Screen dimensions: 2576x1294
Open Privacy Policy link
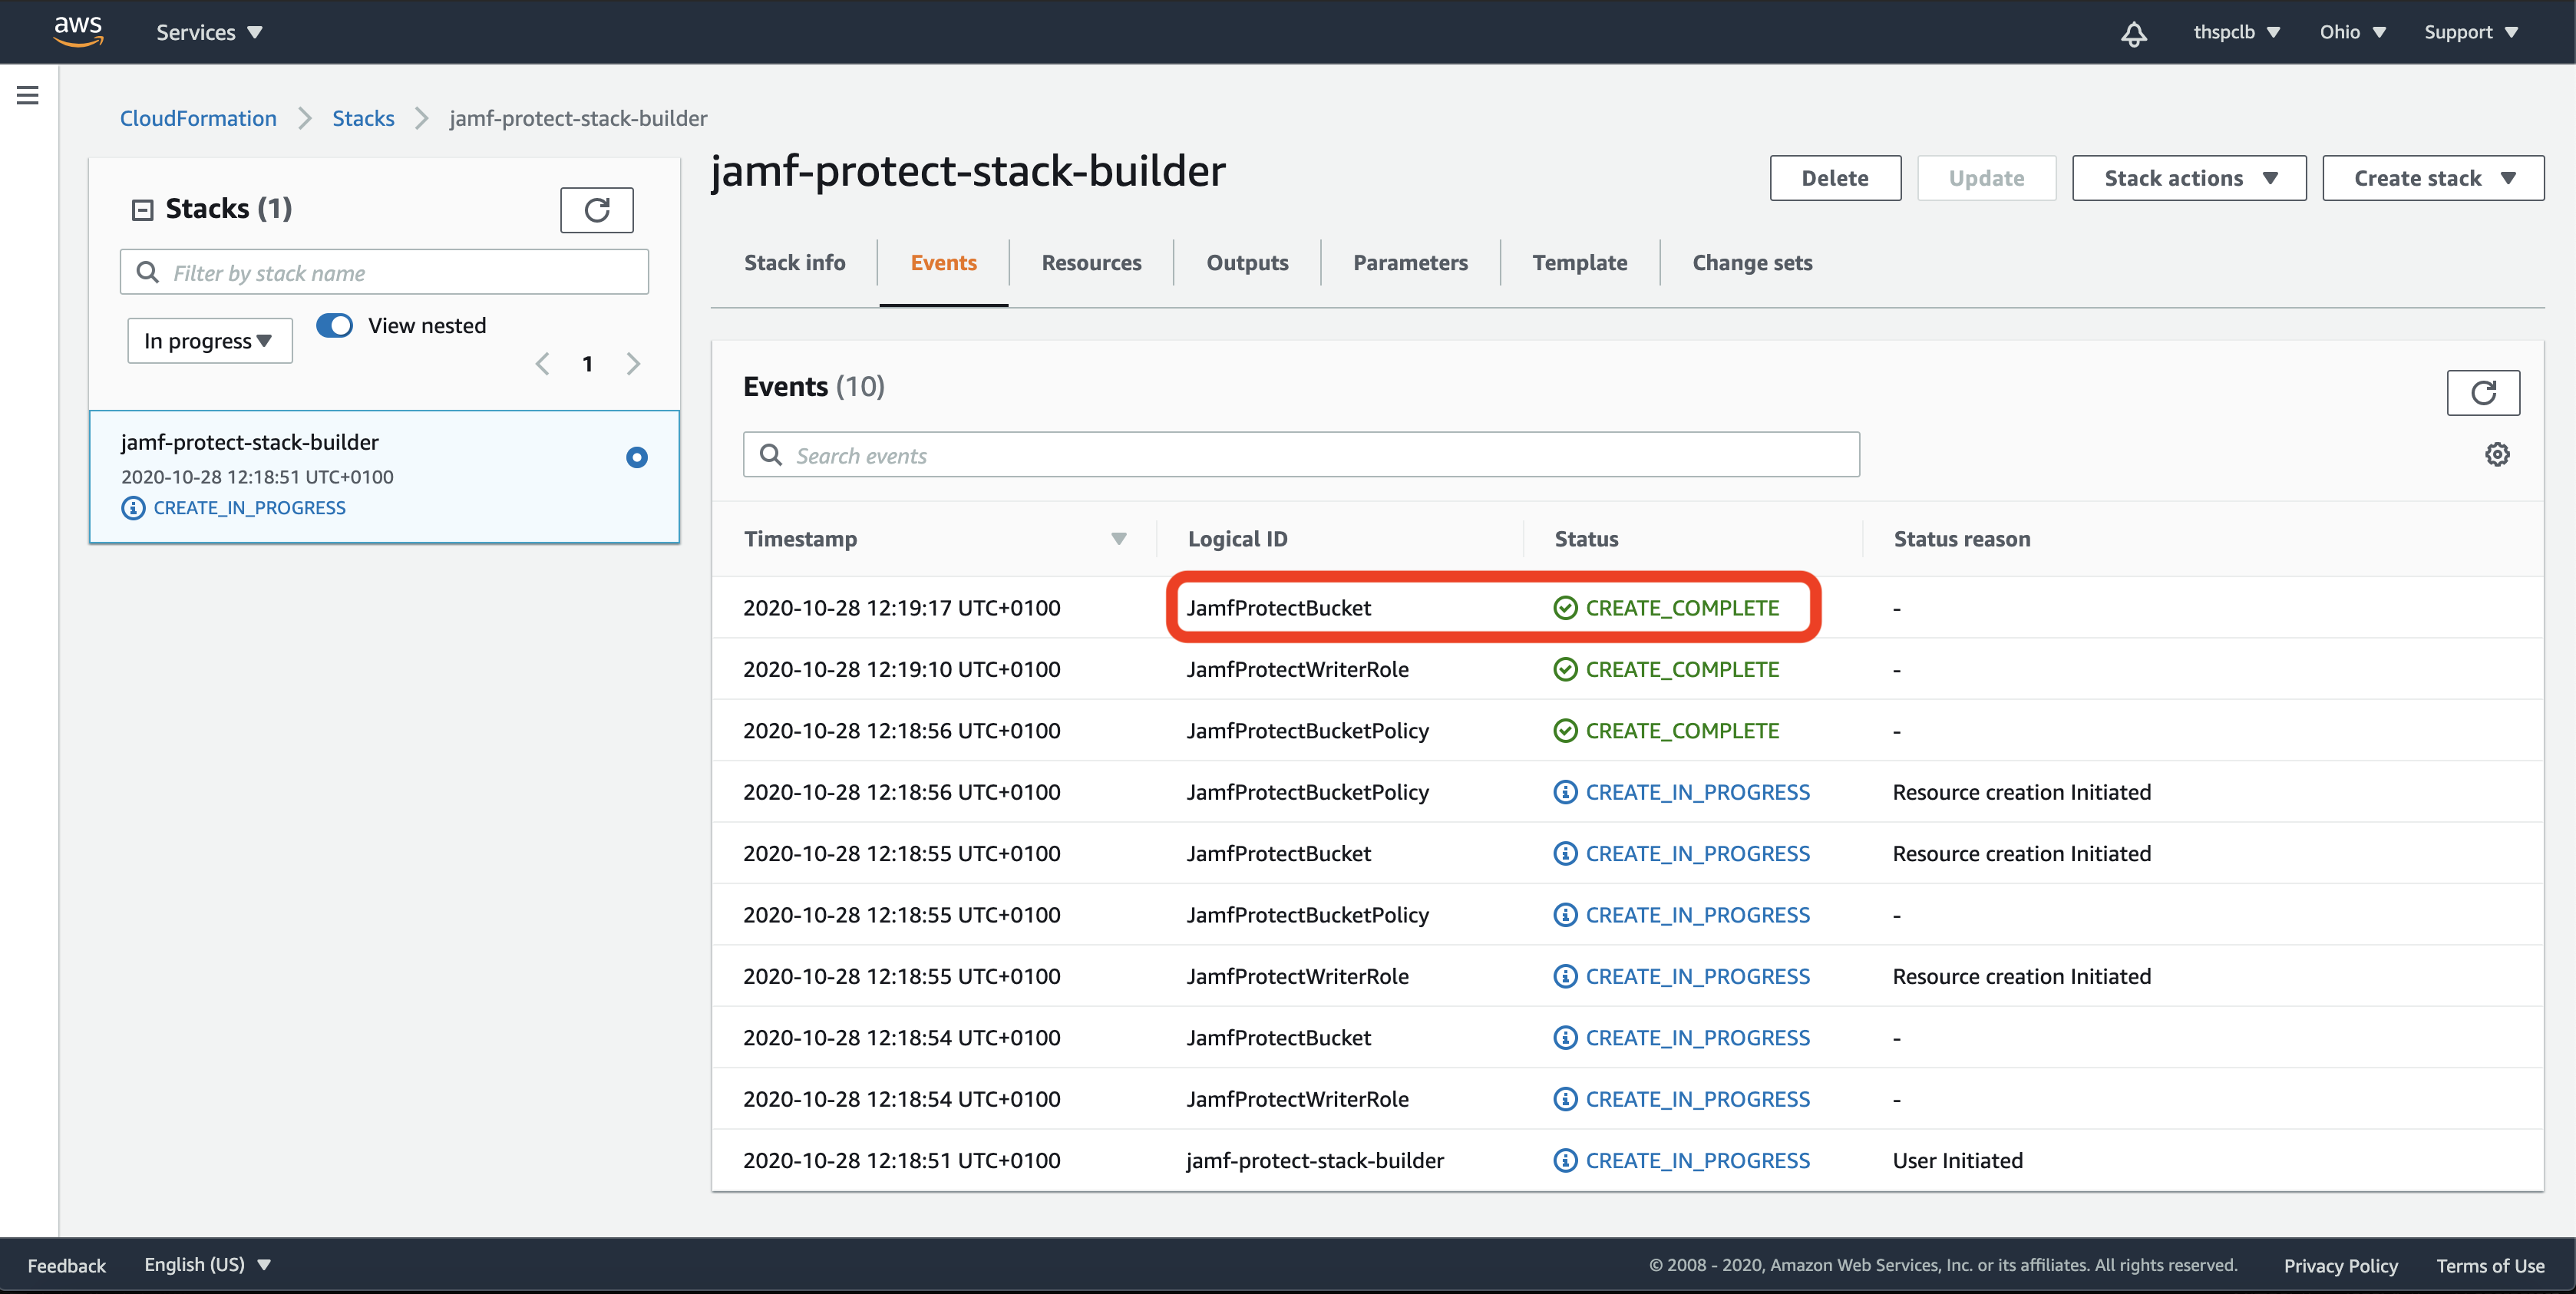[x=2340, y=1266]
